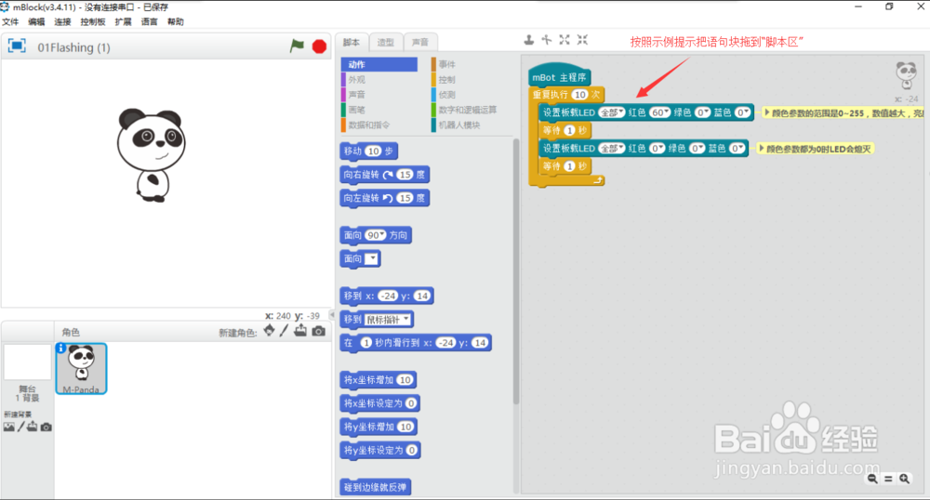Viewport: 930px width, 500px height.
Task: Open the 扩展 menu
Action: [x=123, y=22]
